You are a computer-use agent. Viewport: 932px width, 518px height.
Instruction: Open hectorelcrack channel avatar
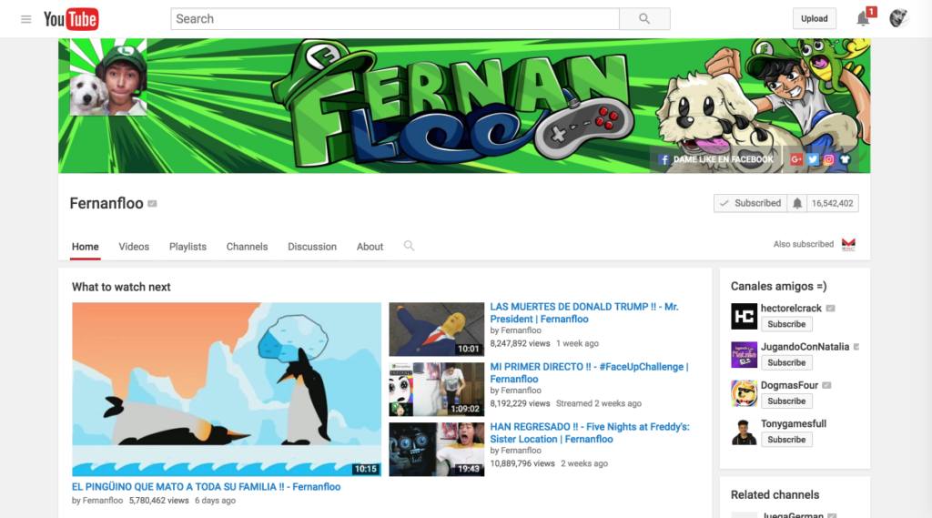click(744, 317)
